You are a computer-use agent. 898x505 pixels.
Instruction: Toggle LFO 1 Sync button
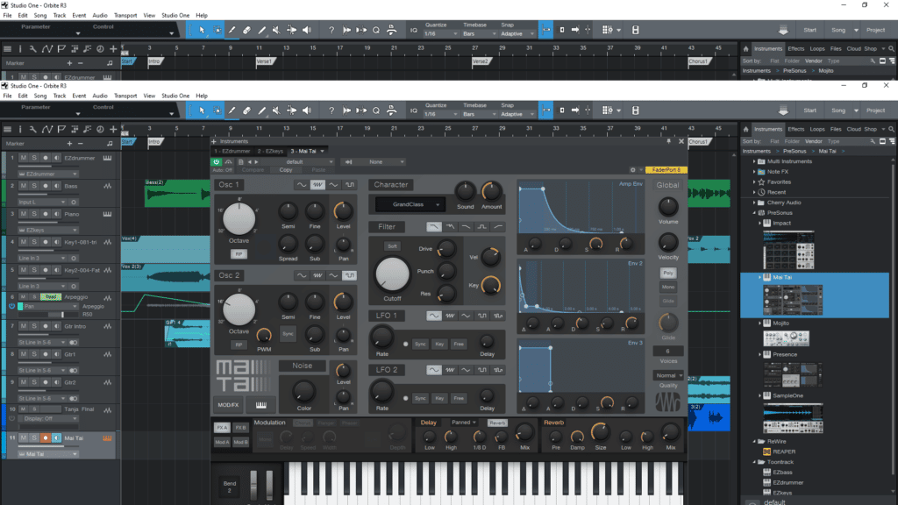coord(420,344)
